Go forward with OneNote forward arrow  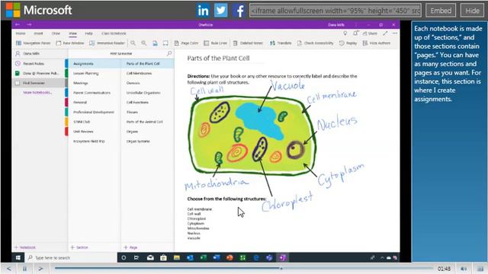click(x=29, y=24)
